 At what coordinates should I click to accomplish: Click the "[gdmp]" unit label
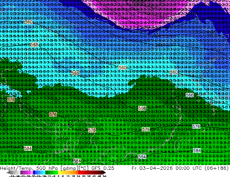(69, 169)
